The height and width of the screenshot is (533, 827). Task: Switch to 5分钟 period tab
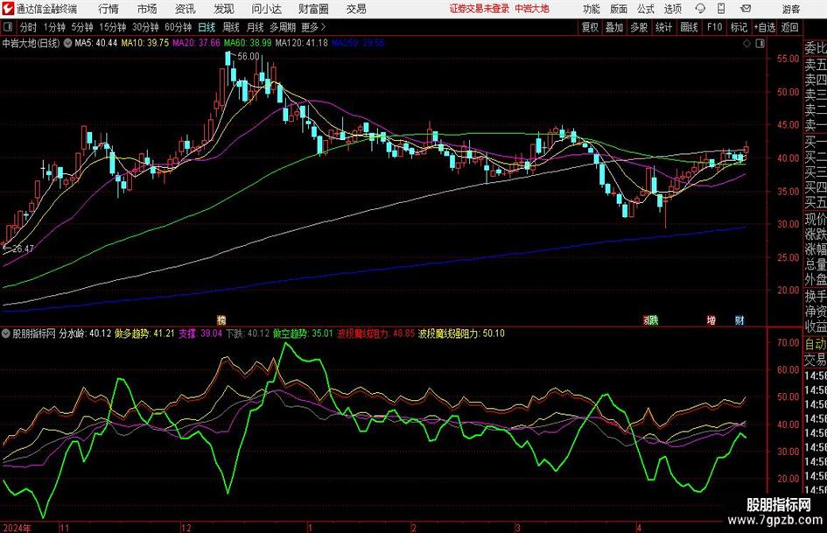[x=82, y=27]
